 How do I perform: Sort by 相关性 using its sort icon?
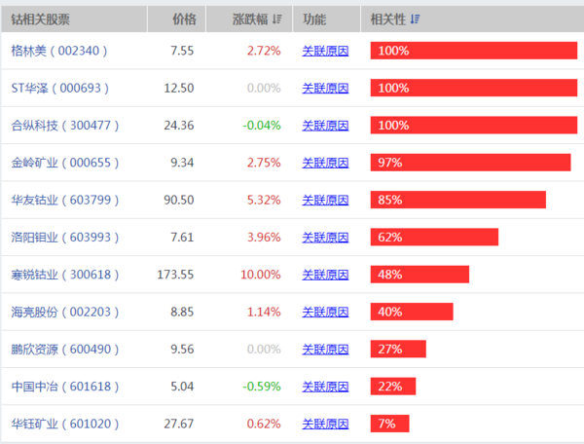point(415,19)
